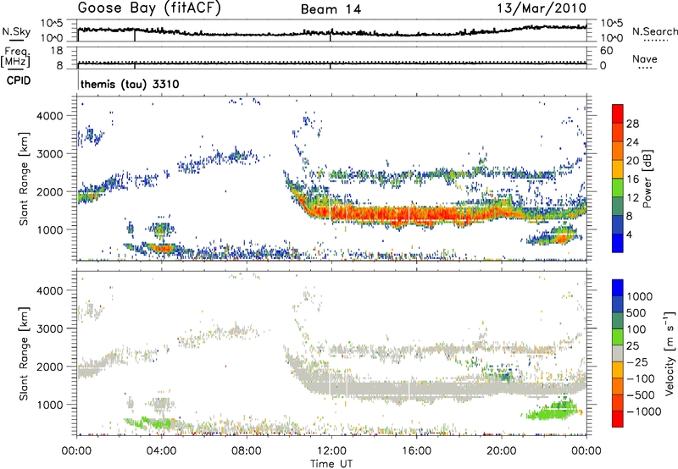Viewport: 678px width, 469px height.
Task: Click the yellow segment of Power color bar
Action: click(x=618, y=170)
